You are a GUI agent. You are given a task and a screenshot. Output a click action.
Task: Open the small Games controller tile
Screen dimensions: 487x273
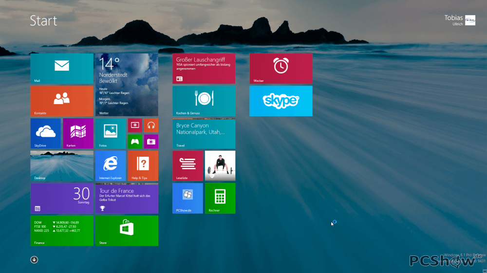point(135,142)
